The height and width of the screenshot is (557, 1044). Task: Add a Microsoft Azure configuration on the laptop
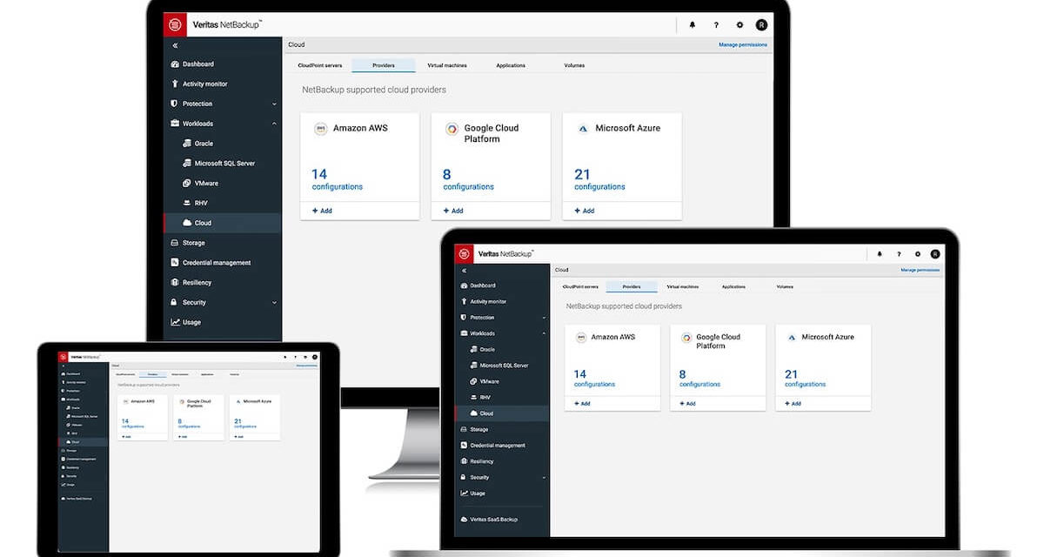click(x=793, y=404)
